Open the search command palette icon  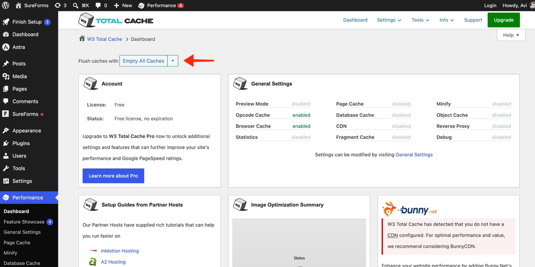click(x=75, y=5)
